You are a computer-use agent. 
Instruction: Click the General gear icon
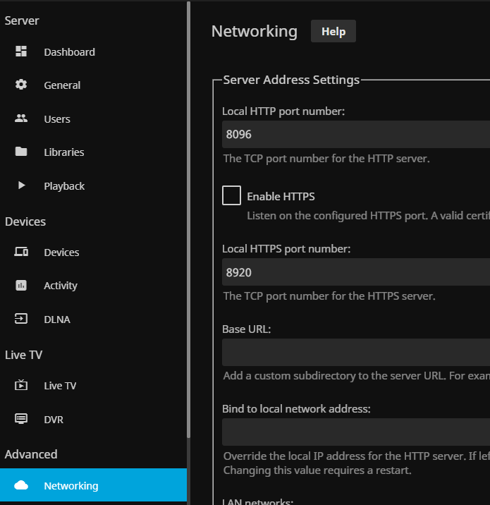tap(21, 85)
